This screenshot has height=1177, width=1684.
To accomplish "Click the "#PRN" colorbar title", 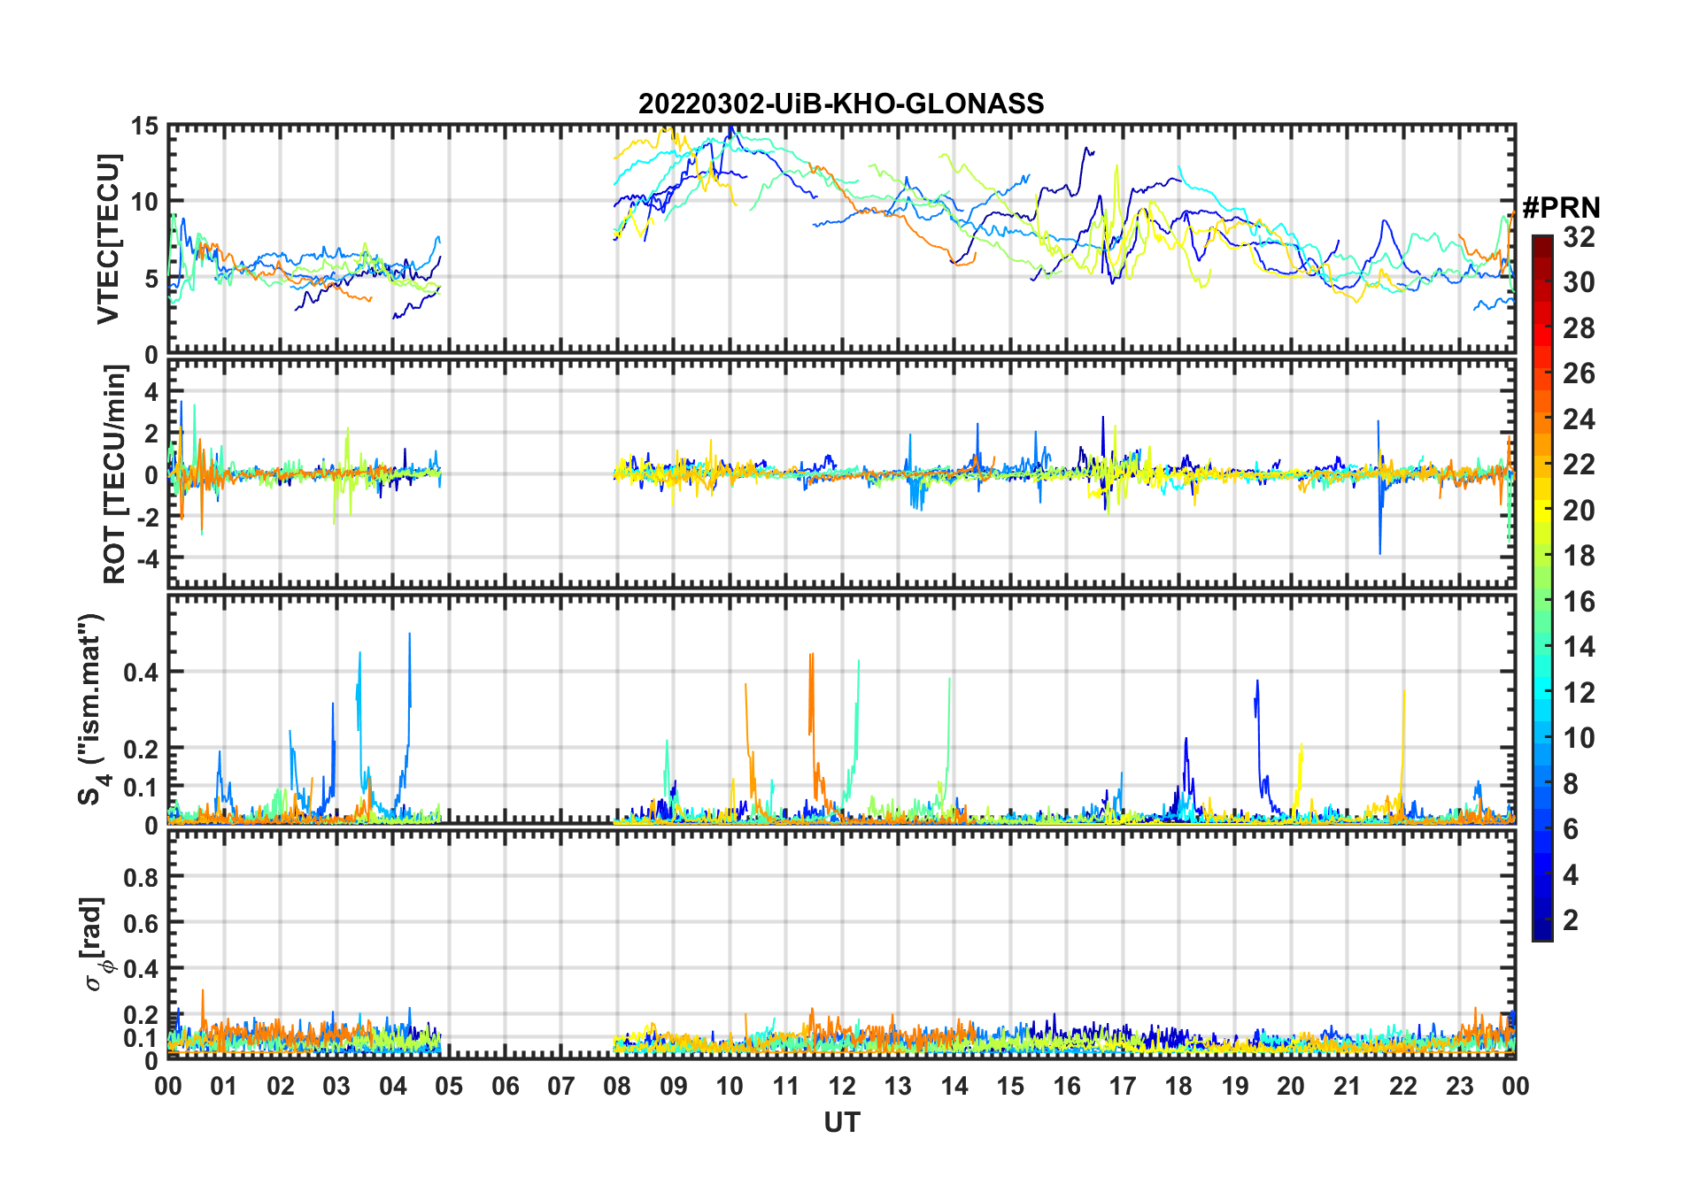I will pyautogui.click(x=1561, y=208).
